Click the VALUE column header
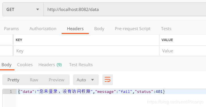 coord(167,40)
